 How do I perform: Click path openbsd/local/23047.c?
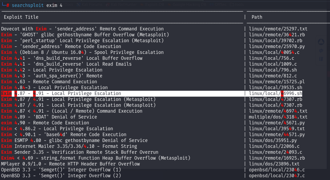(277, 175)
